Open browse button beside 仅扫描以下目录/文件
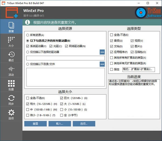Screen dimensions: 162x141 click(102, 64)
